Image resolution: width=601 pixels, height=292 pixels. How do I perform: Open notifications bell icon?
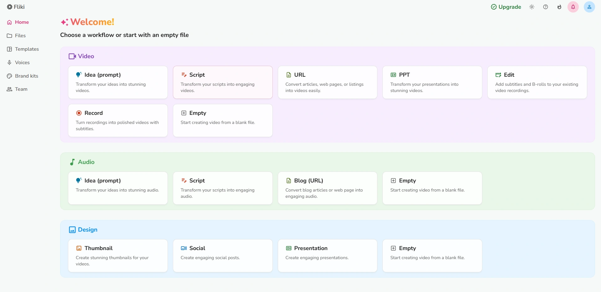coord(573,7)
